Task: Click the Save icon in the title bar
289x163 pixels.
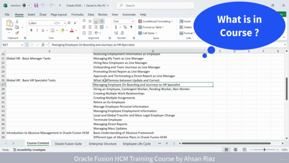Action: 36,5
